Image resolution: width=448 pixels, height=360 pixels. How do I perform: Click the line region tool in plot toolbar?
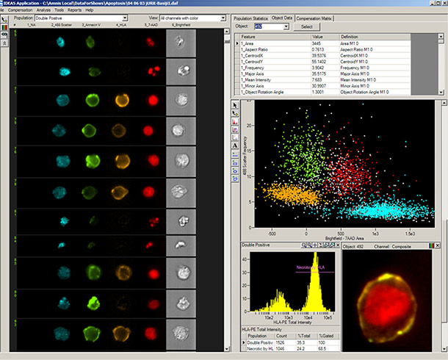coord(236,156)
